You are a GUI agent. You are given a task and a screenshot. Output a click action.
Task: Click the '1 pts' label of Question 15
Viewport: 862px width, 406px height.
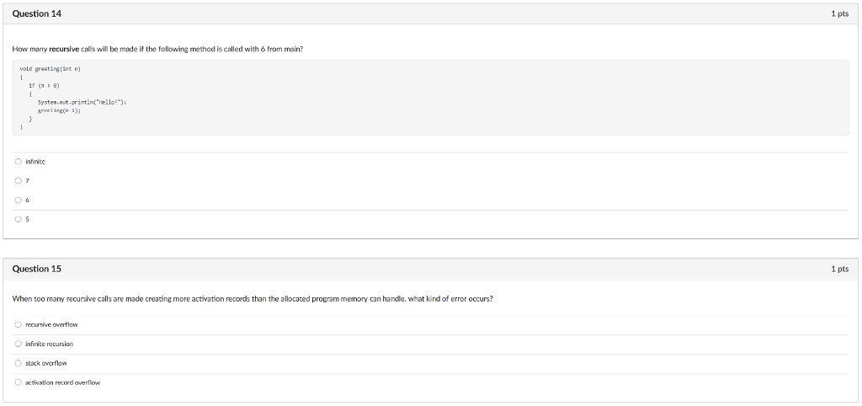point(839,269)
